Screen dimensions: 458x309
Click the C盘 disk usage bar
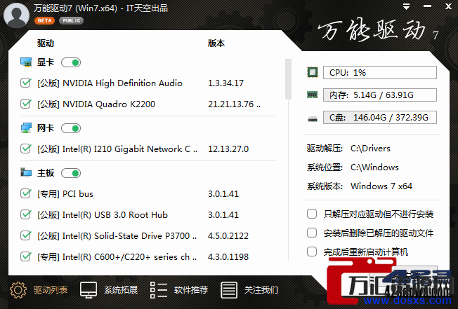point(380,118)
